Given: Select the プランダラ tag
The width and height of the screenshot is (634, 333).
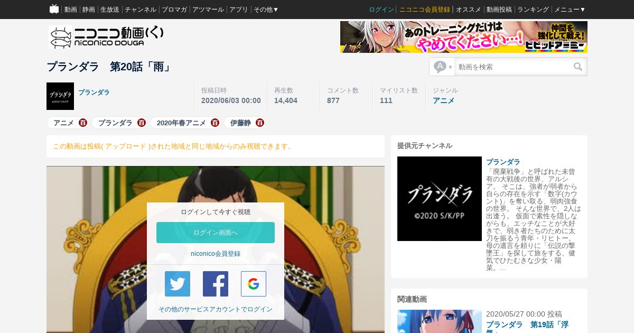Looking at the screenshot, I should coord(115,123).
